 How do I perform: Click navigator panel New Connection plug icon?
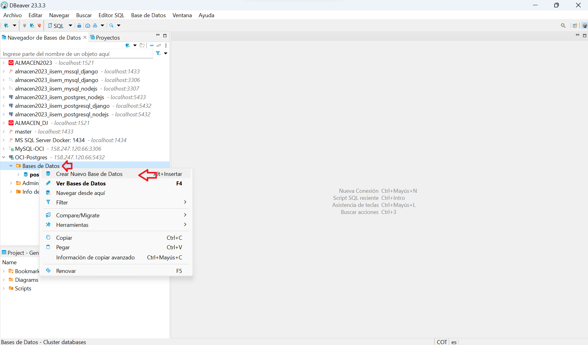[x=128, y=45]
